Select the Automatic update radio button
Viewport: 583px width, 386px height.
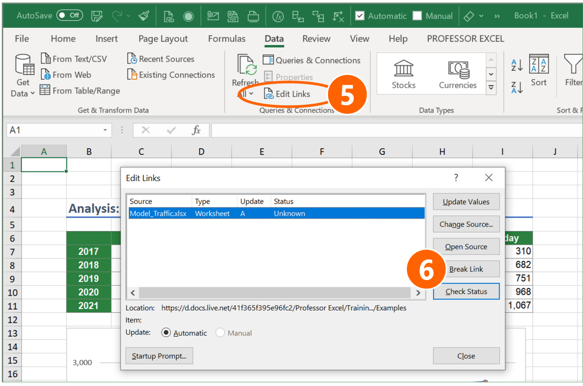click(166, 332)
